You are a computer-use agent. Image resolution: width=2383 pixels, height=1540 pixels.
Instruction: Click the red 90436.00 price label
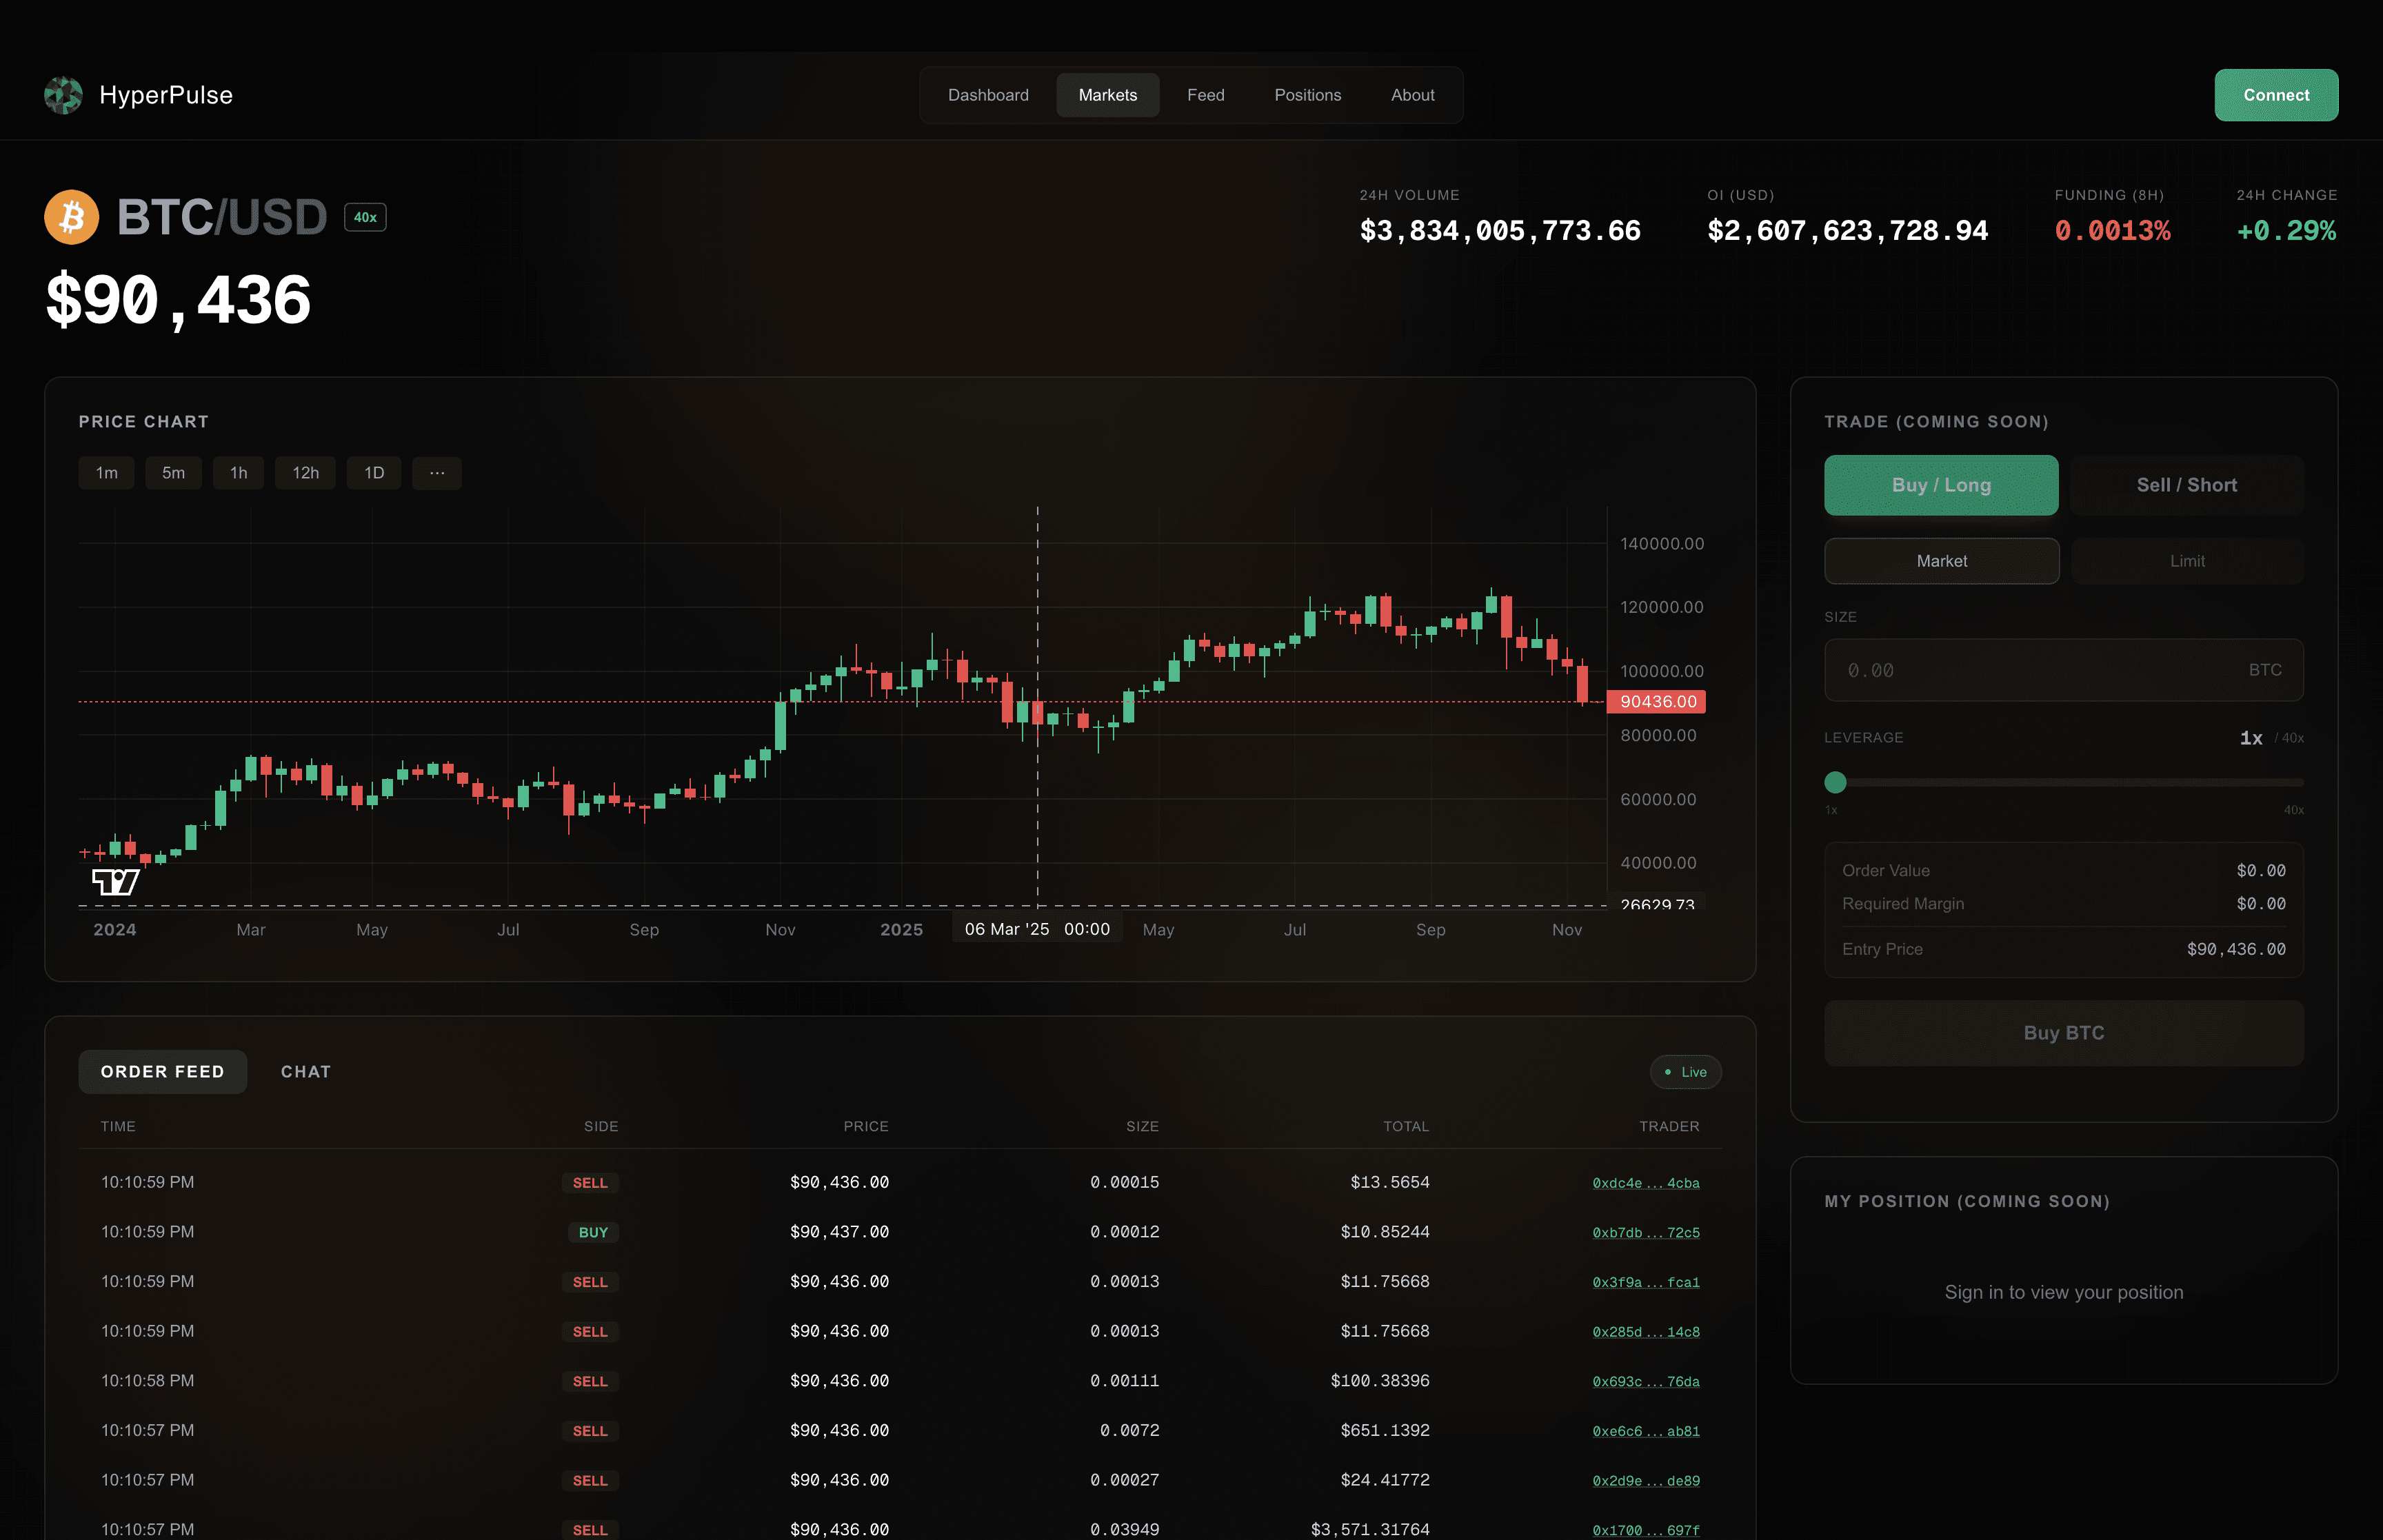coord(1656,702)
